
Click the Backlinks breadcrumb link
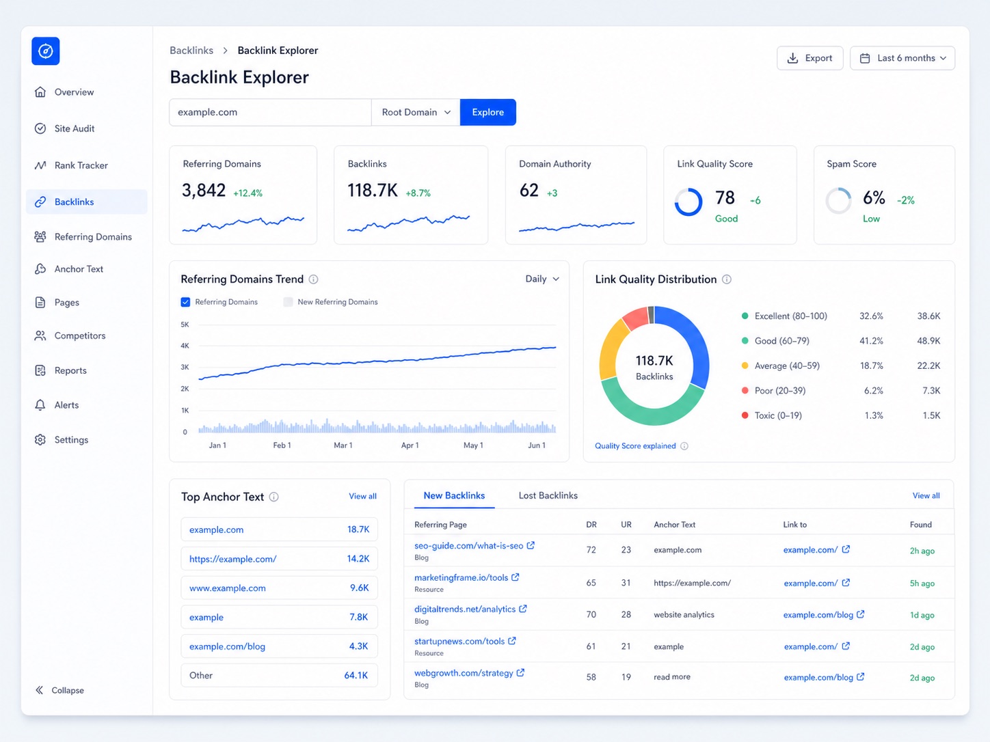191,51
